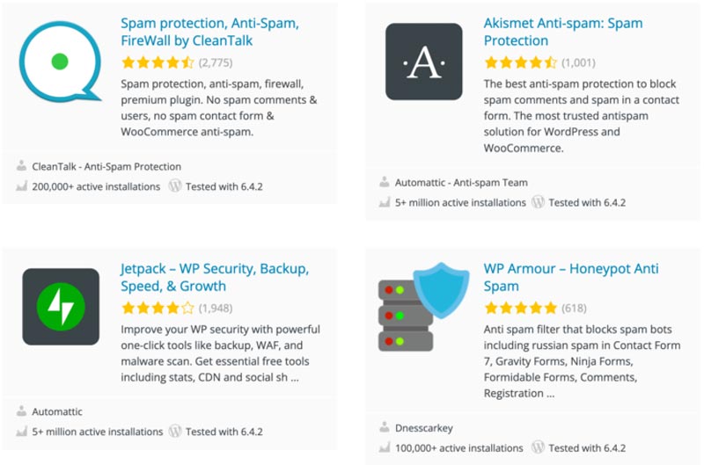Open the Akismet Anti-spam: Spam Protection link
The height and width of the screenshot is (465, 704).
(x=563, y=31)
